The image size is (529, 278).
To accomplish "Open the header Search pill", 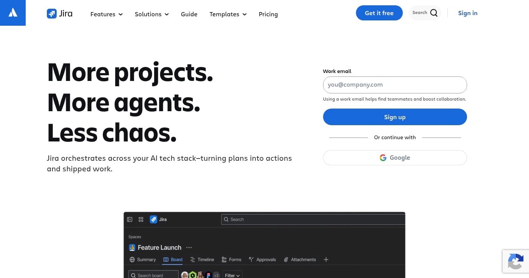I will click(425, 13).
